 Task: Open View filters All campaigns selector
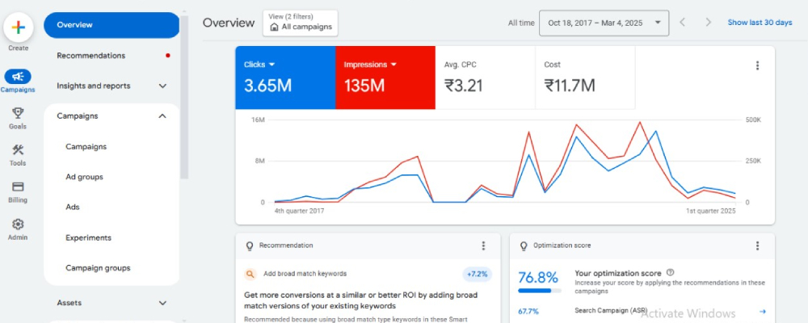(x=301, y=23)
